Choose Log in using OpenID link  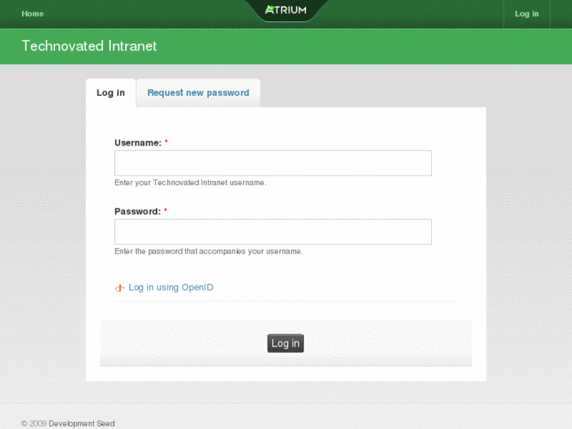(171, 287)
